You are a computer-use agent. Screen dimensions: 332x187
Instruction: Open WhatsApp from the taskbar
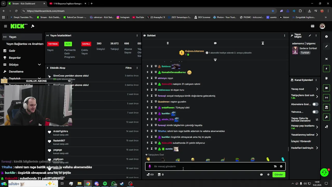[x=113, y=184]
